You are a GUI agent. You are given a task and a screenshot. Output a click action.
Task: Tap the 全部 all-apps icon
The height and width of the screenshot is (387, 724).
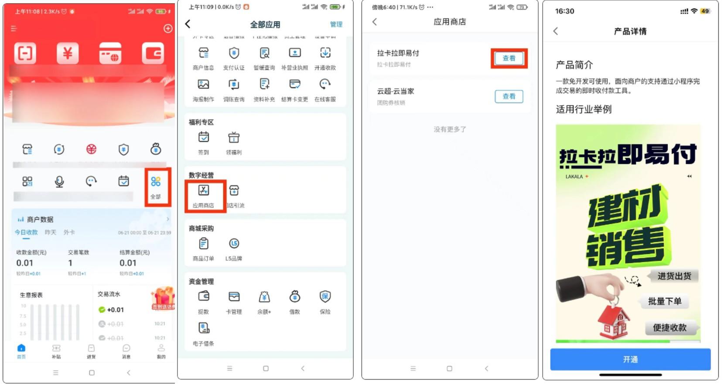[x=156, y=186]
